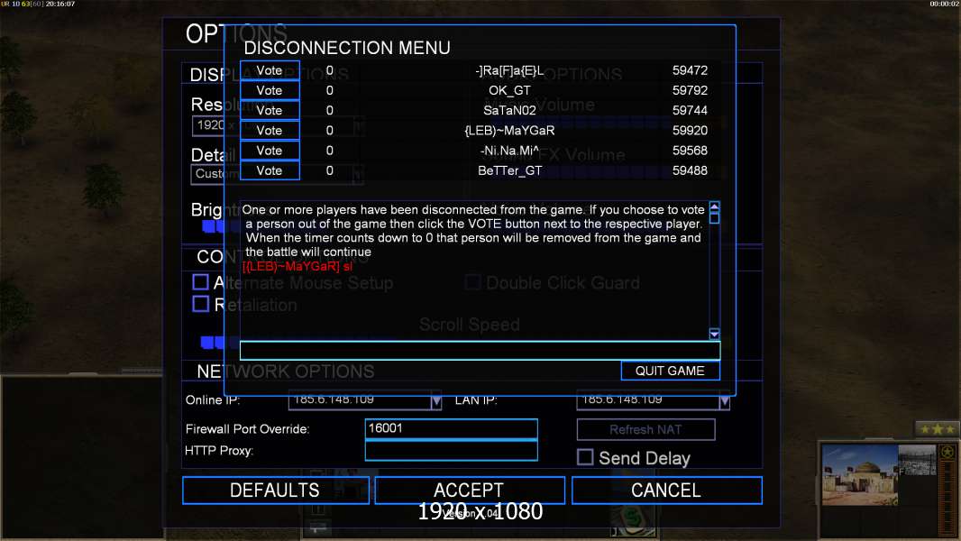Vote out -Ni.Na.Mi^ from the game
This screenshot has height=541, width=961.
coord(270,151)
